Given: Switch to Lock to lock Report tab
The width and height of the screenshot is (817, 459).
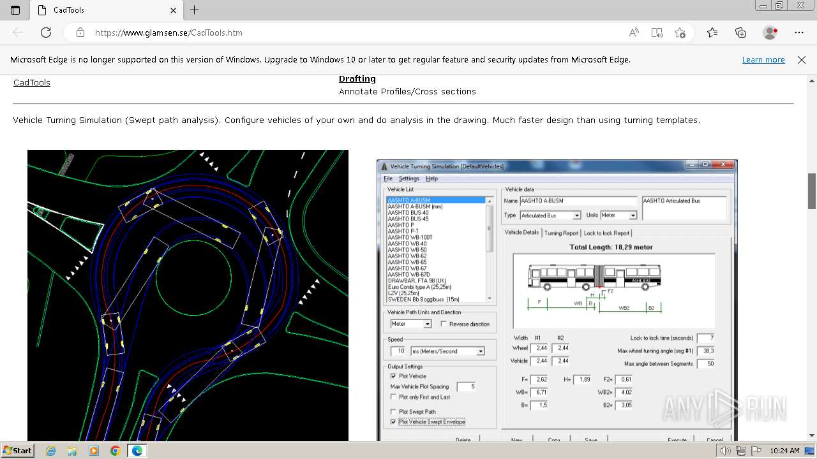Looking at the screenshot, I should click(x=606, y=233).
